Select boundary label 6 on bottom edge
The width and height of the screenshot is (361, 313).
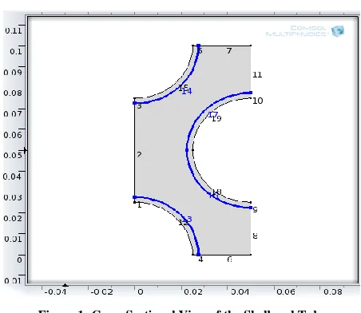229,260
